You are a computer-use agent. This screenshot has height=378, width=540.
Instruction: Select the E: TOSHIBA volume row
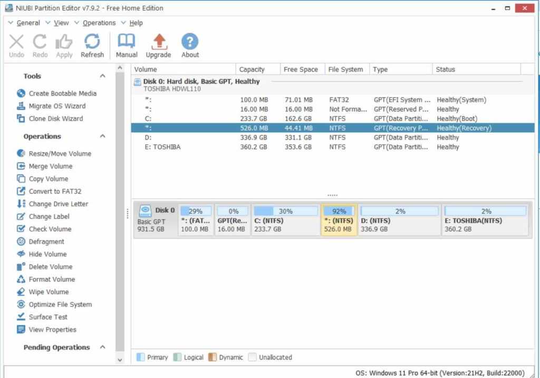tap(333, 147)
